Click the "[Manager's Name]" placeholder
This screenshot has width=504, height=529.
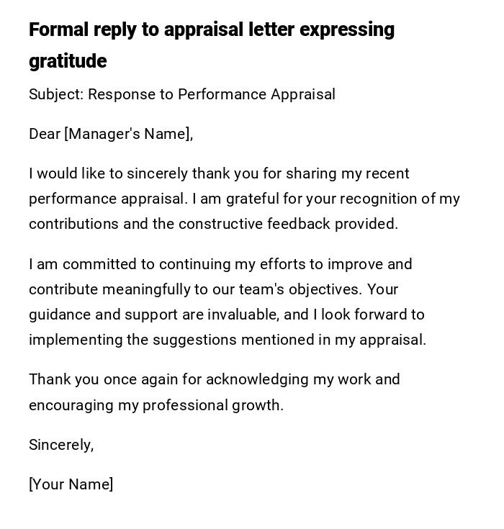point(128,134)
